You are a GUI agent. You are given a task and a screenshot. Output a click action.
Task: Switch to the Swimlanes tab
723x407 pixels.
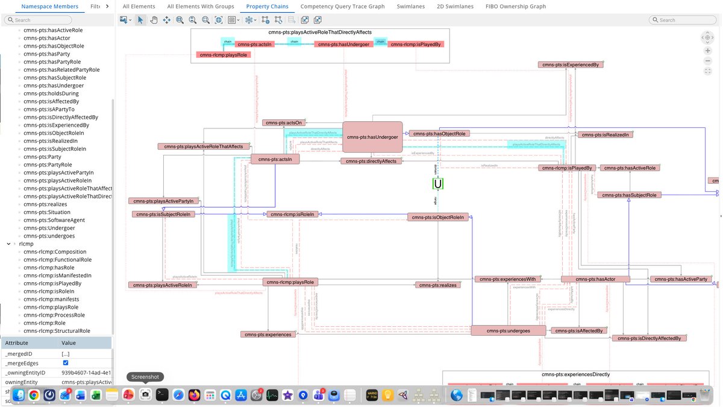coord(410,6)
